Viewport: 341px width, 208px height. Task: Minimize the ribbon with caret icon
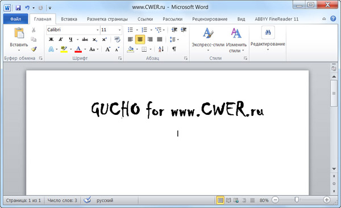coord(324,19)
